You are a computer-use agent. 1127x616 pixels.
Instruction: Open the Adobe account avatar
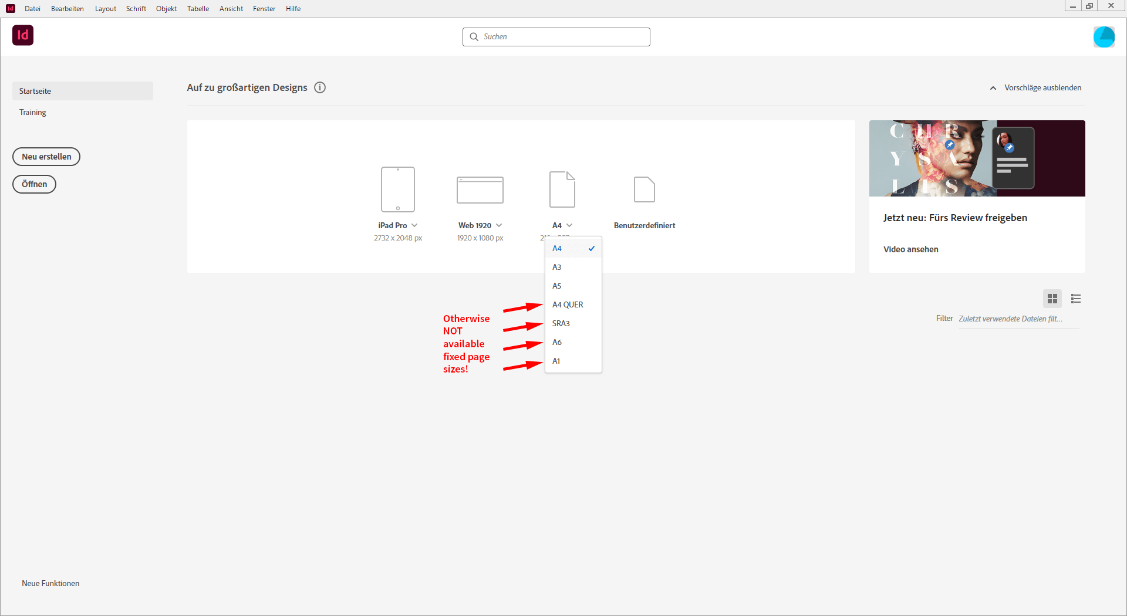click(x=1105, y=36)
